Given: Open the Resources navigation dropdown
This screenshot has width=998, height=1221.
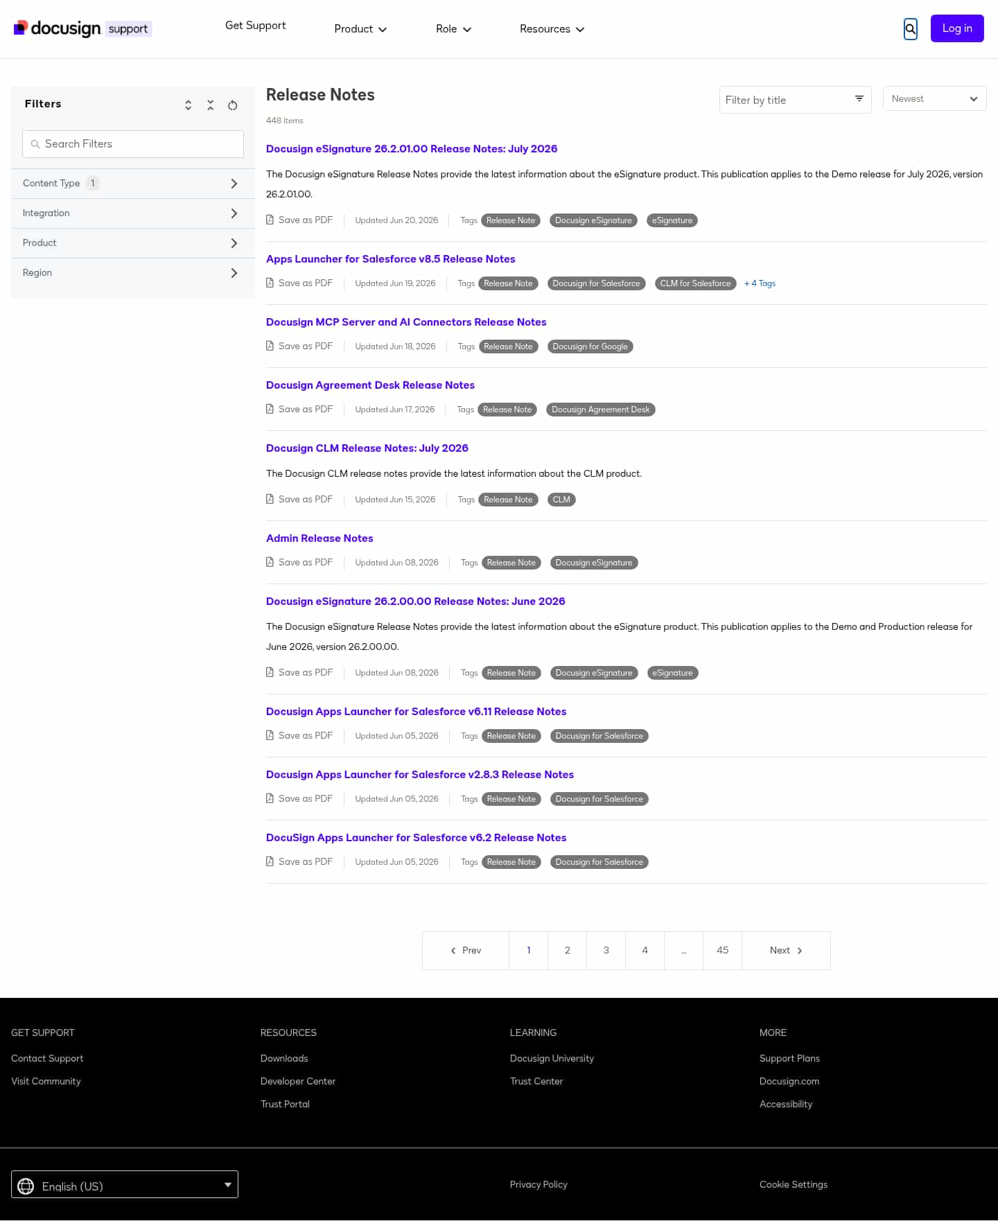Looking at the screenshot, I should [552, 29].
